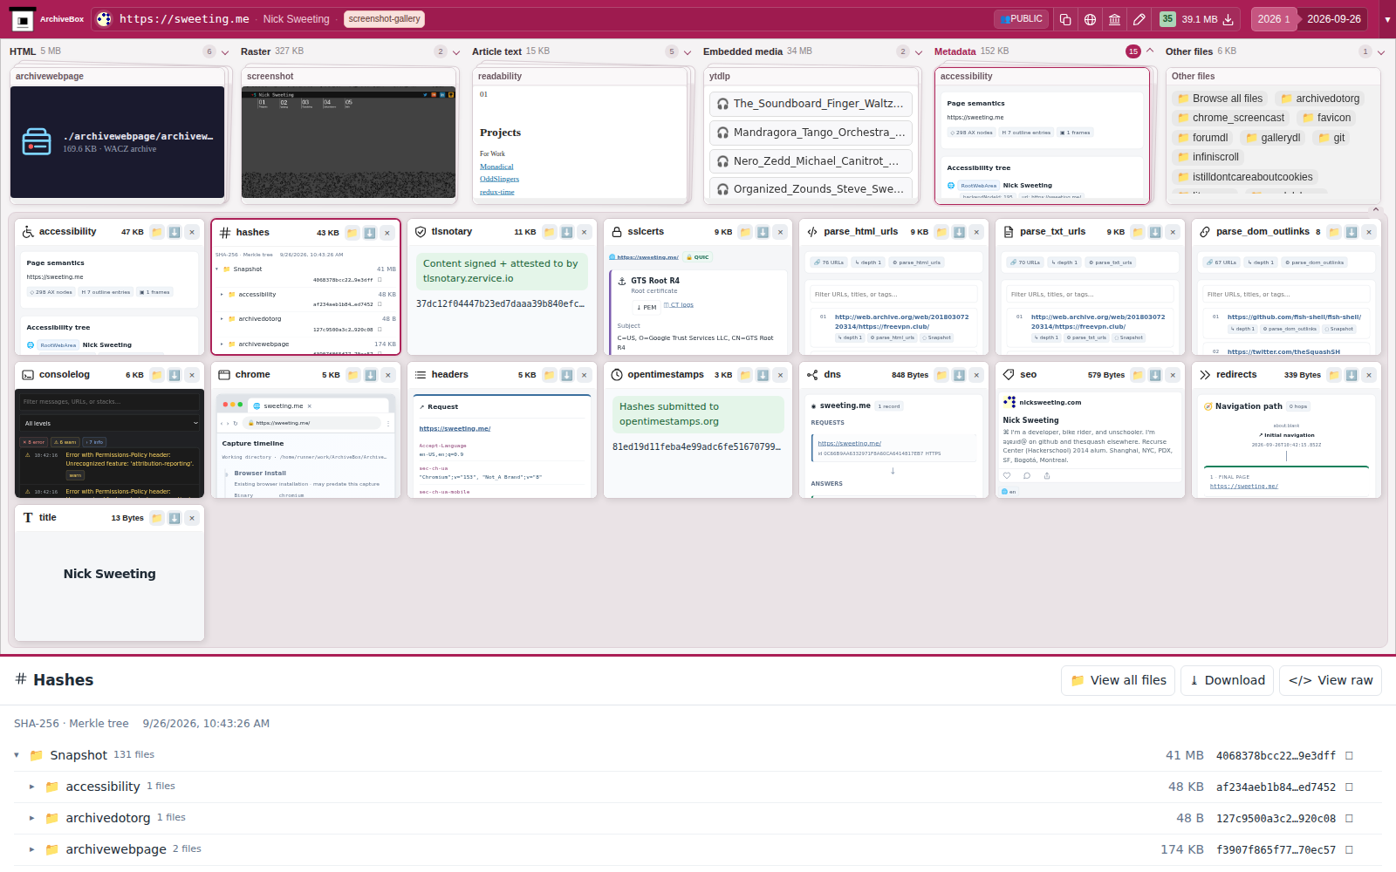The image size is (1396, 872).
Task: Click Browse all files in Other files
Action: point(1220,99)
